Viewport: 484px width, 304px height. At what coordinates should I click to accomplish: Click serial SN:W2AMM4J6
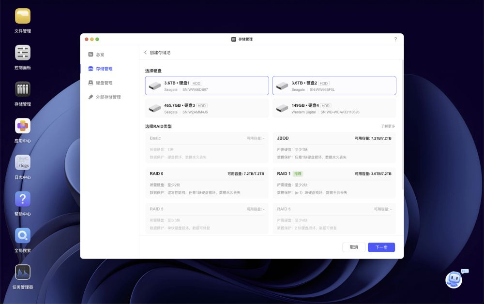point(195,112)
